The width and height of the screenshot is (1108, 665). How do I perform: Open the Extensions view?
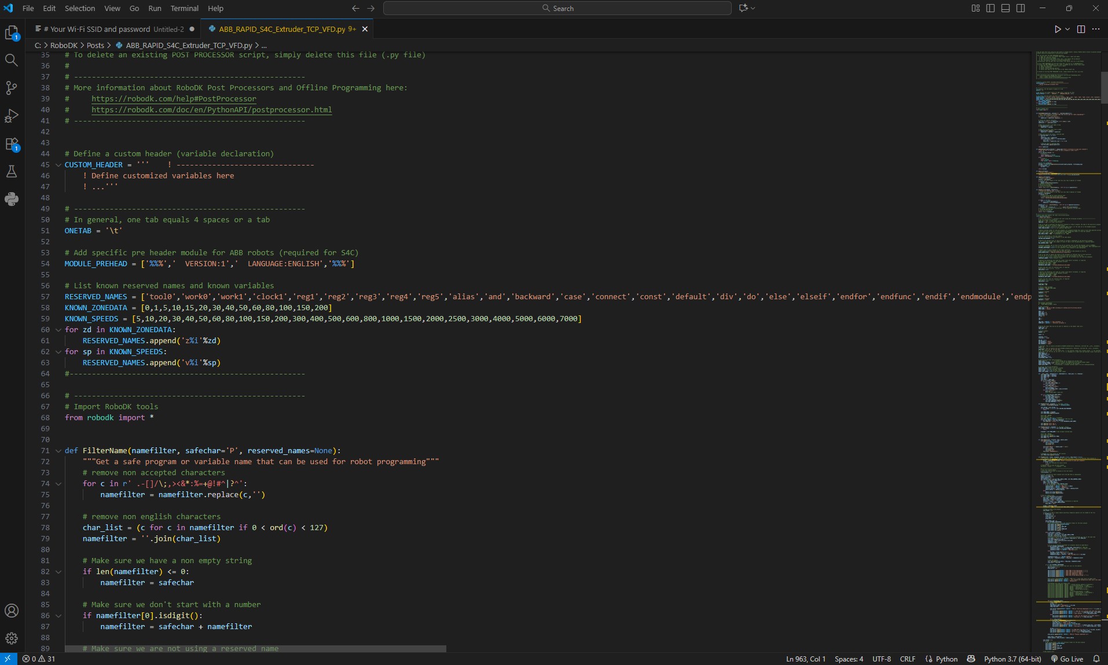pos(12,144)
